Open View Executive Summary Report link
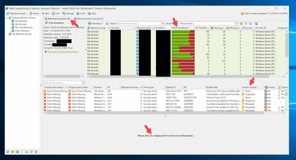The height and width of the screenshot is (160, 296). 63,52
